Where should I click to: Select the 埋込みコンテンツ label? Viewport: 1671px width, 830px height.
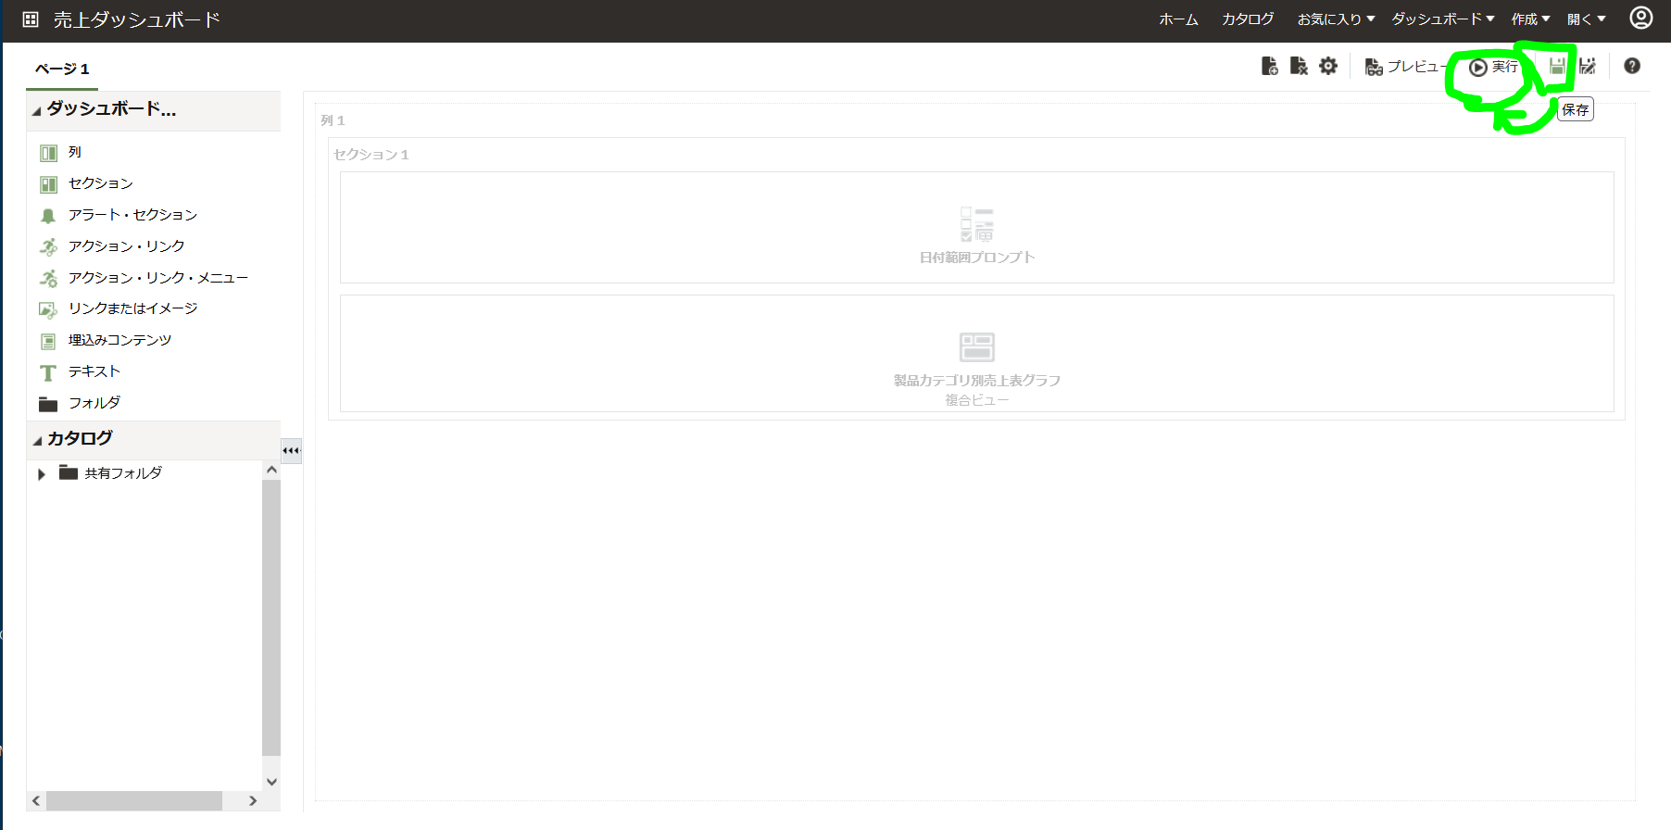(x=119, y=340)
